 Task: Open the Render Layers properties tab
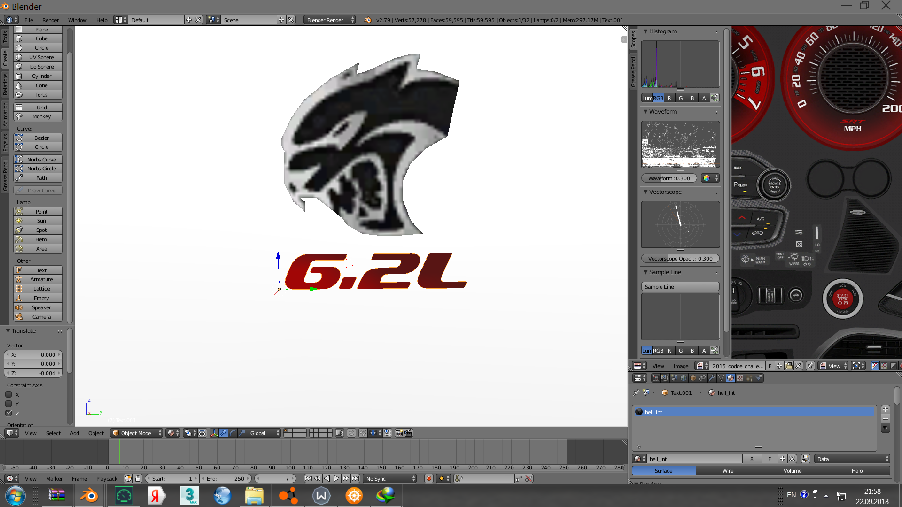665,378
